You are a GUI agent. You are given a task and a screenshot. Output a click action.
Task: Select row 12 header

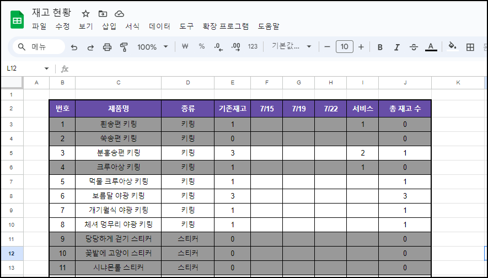[12, 253]
